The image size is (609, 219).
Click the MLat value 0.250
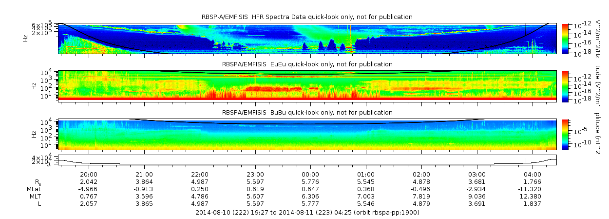(200, 189)
